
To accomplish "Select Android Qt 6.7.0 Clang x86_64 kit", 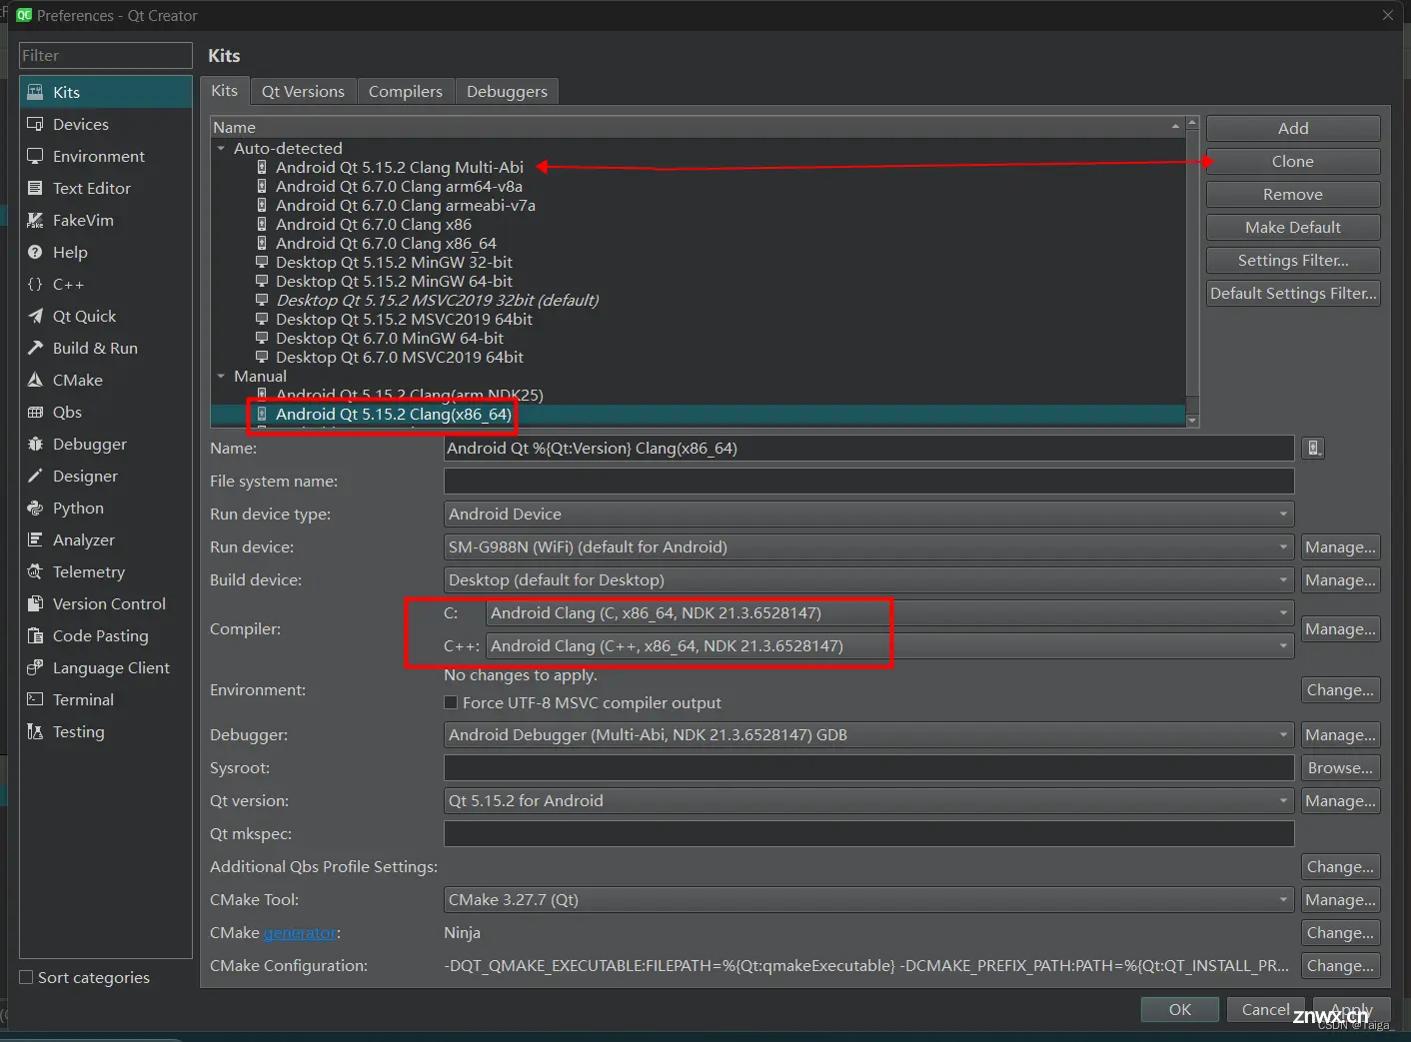I will pos(386,243).
